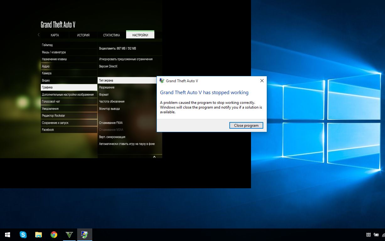The height and width of the screenshot is (241, 385).
Task: Switch to the КАРТА tab
Action: [x=55, y=35]
